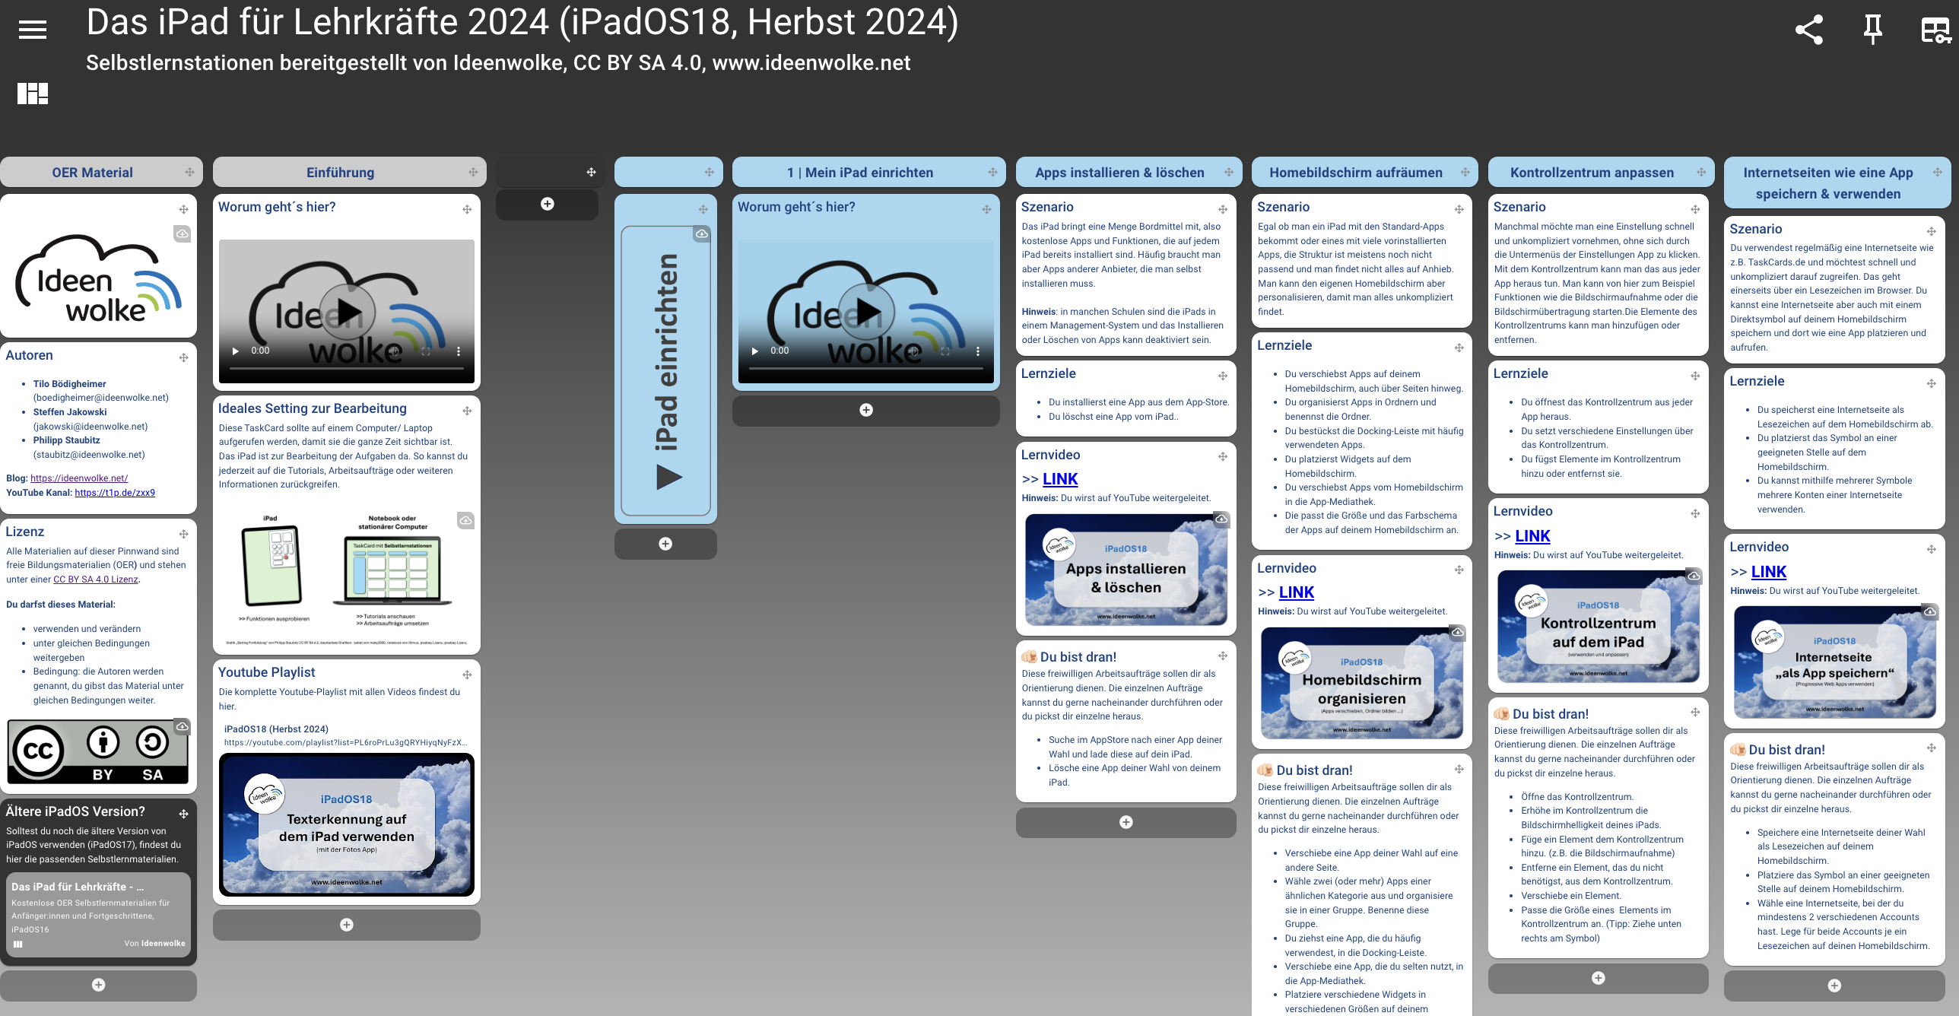Click the column layout icon below the menu
The image size is (1959, 1016).
coord(33,94)
